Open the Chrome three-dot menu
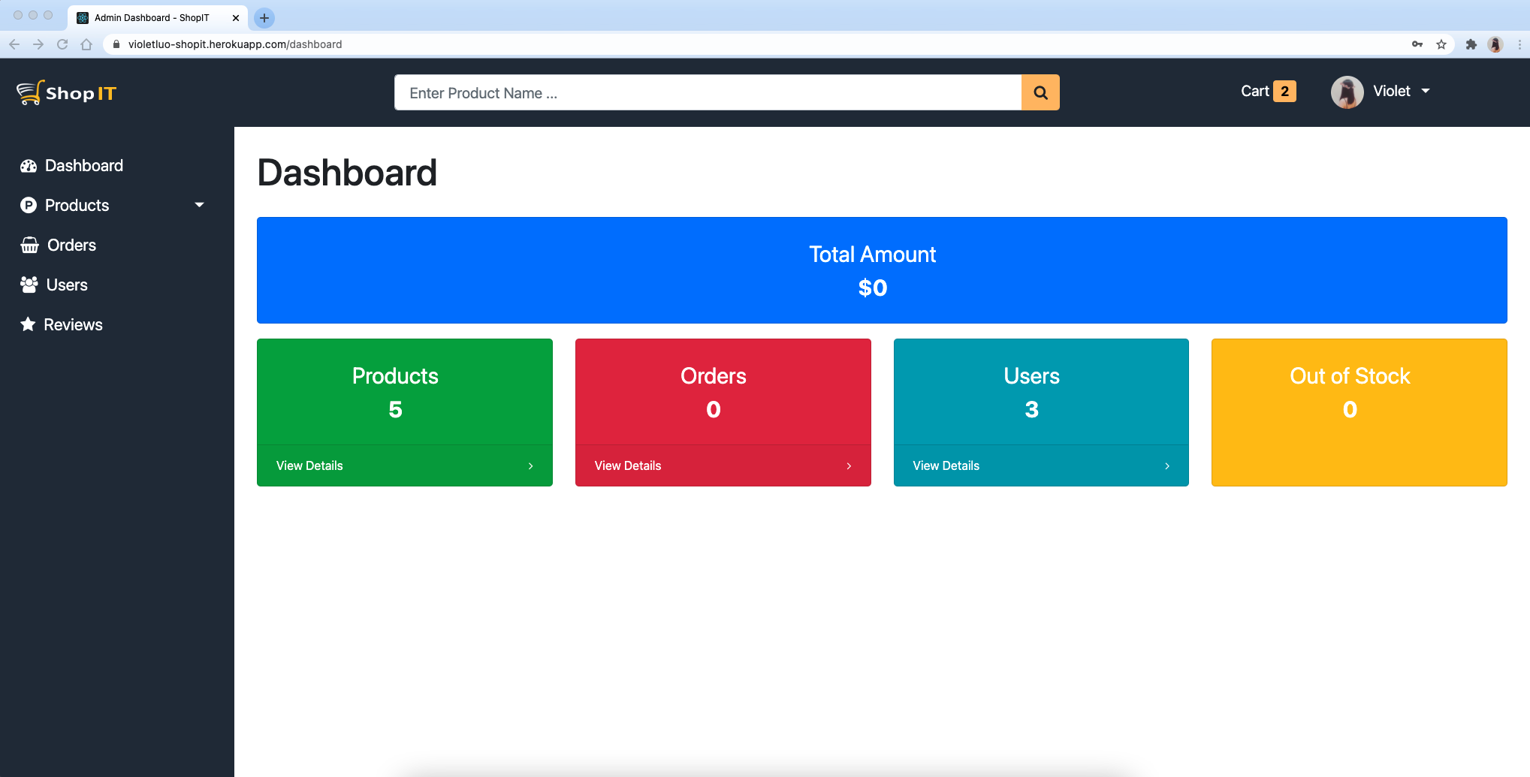The height and width of the screenshot is (777, 1530). click(1519, 44)
